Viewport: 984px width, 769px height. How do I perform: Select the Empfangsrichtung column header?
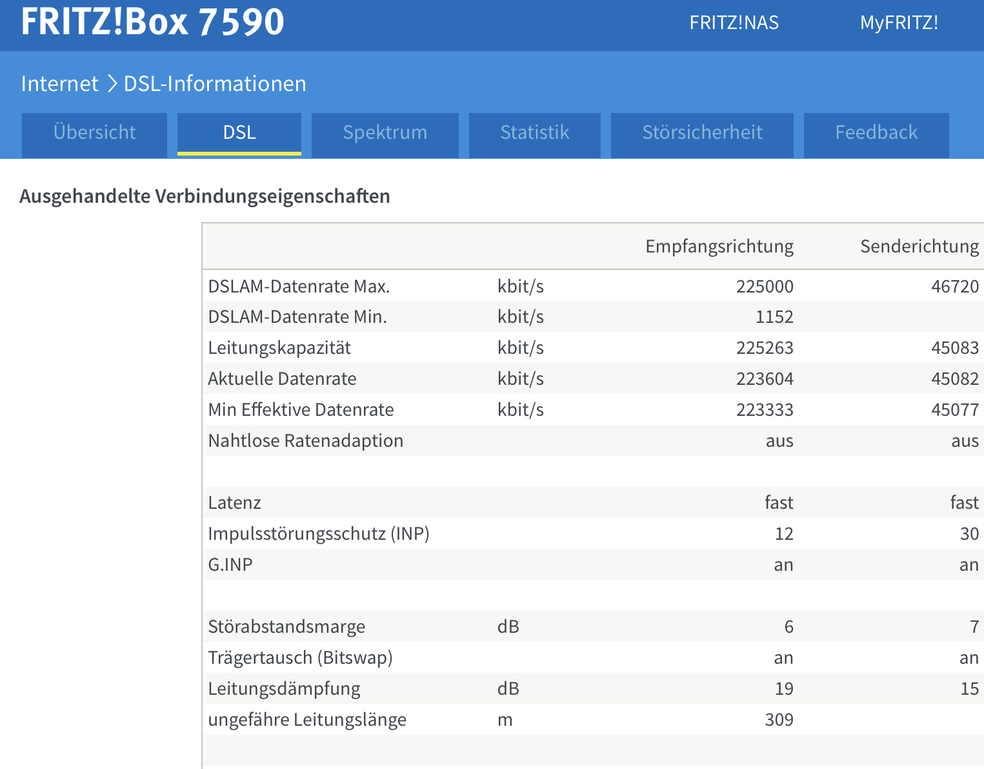tap(719, 246)
